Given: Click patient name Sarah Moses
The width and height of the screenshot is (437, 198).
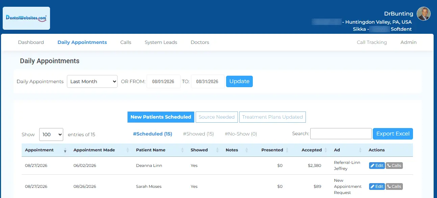Looking at the screenshot, I should click(149, 187).
